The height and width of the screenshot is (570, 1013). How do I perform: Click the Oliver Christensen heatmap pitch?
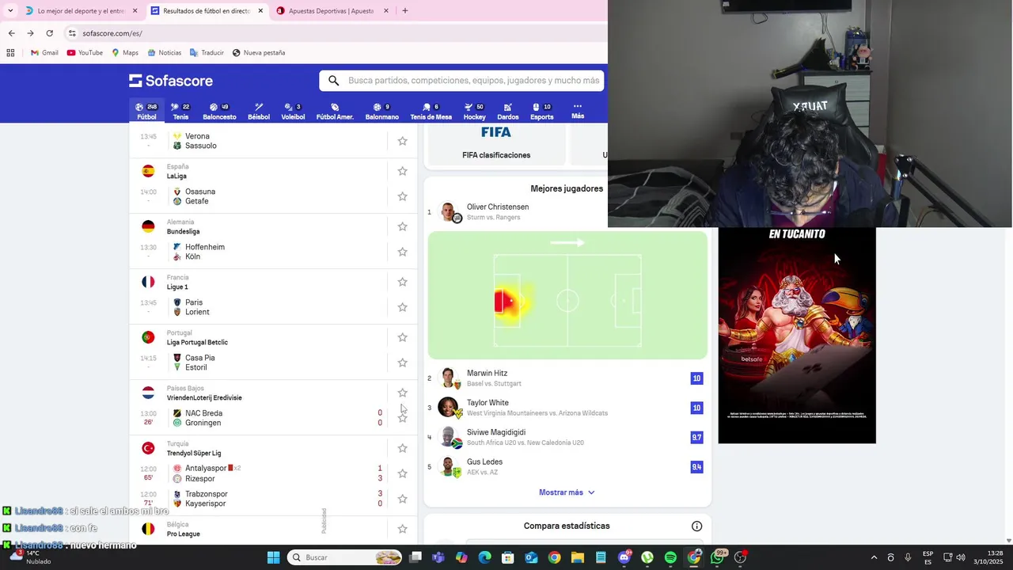point(567,295)
